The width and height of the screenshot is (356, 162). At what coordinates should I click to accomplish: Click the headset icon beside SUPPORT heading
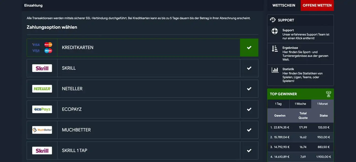coord(273,20)
